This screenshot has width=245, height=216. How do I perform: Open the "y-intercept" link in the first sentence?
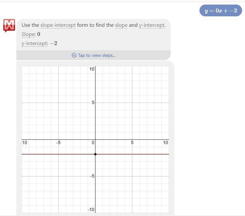tap(151, 25)
